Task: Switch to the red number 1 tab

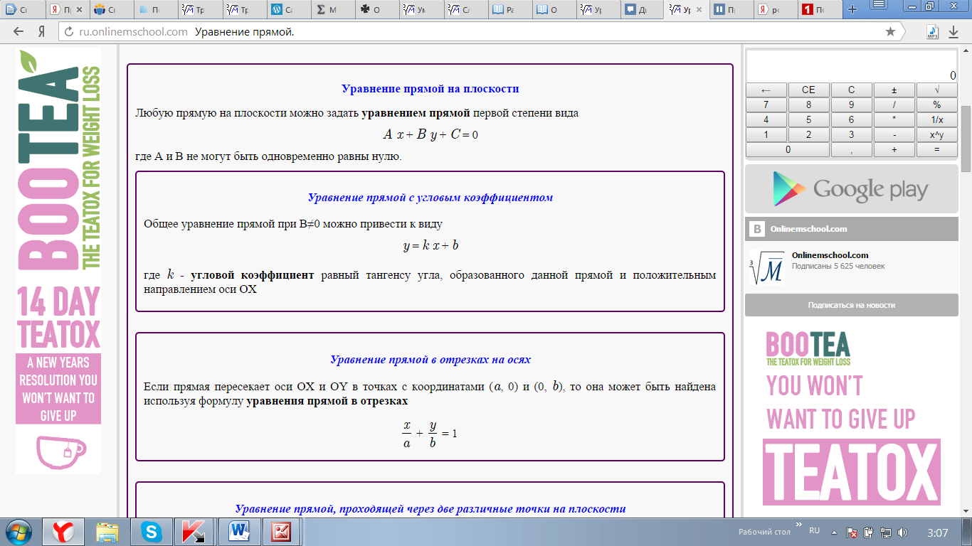Action: pos(820,10)
